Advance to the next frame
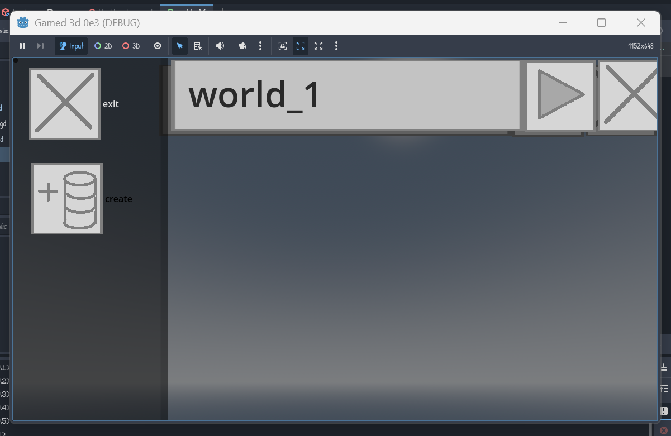Screen dimensions: 671x436 (x=40, y=46)
